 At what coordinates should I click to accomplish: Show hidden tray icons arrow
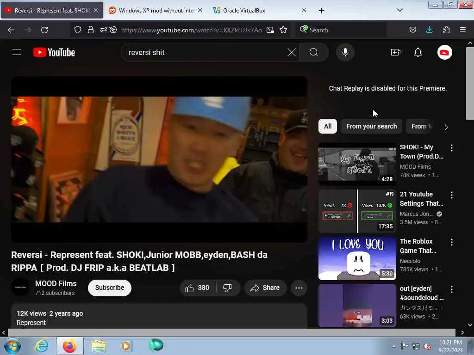click(x=393, y=346)
